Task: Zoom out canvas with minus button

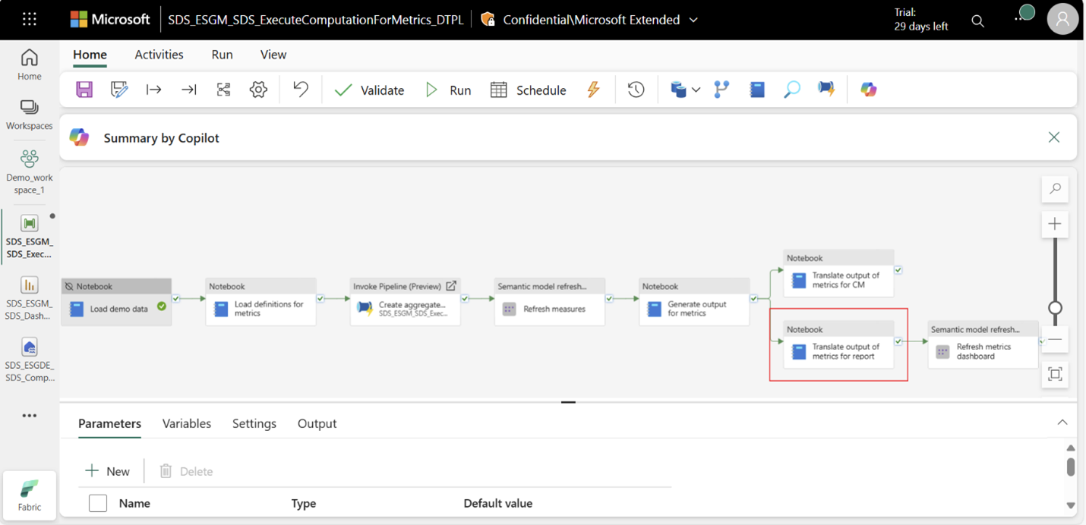Action: point(1055,340)
